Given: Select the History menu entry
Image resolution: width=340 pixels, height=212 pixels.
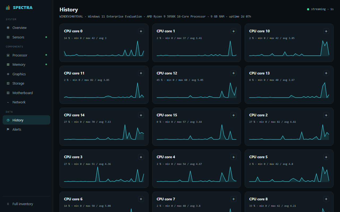Looking at the screenshot, I should [x=26, y=120].
